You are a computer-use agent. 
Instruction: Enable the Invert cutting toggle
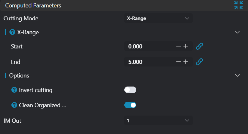[x=130, y=90]
